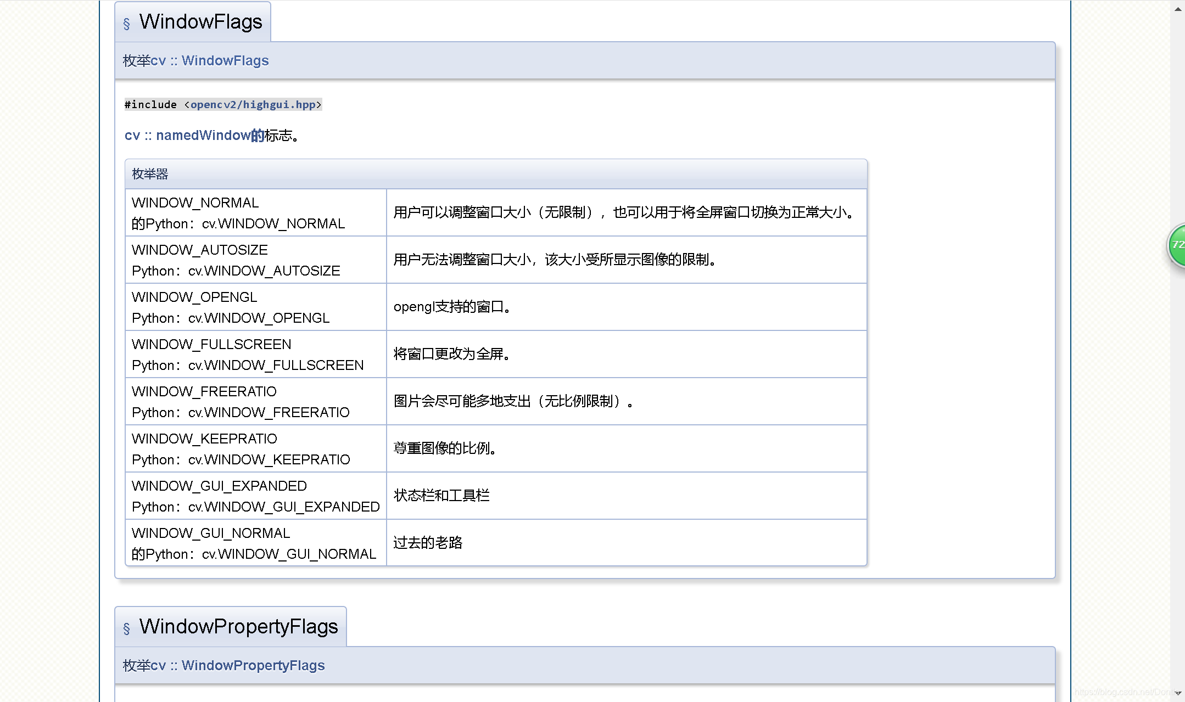Viewport: 1185px width, 702px height.
Task: Click the 枚举器 table header
Action: pos(149,173)
